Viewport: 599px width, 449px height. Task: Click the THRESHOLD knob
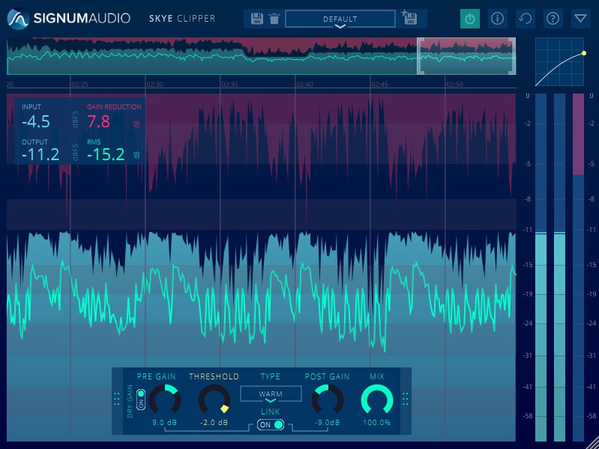click(x=214, y=400)
